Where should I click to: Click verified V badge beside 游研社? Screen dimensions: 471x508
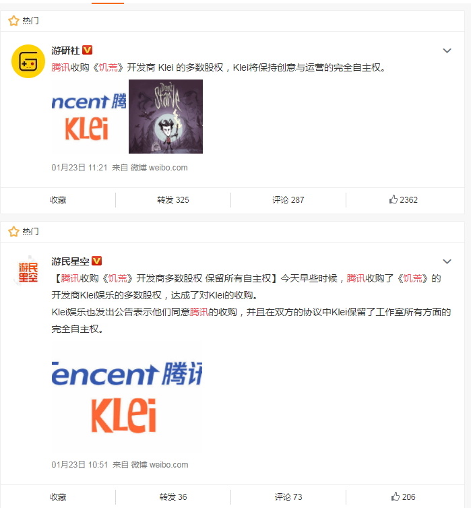[88, 51]
